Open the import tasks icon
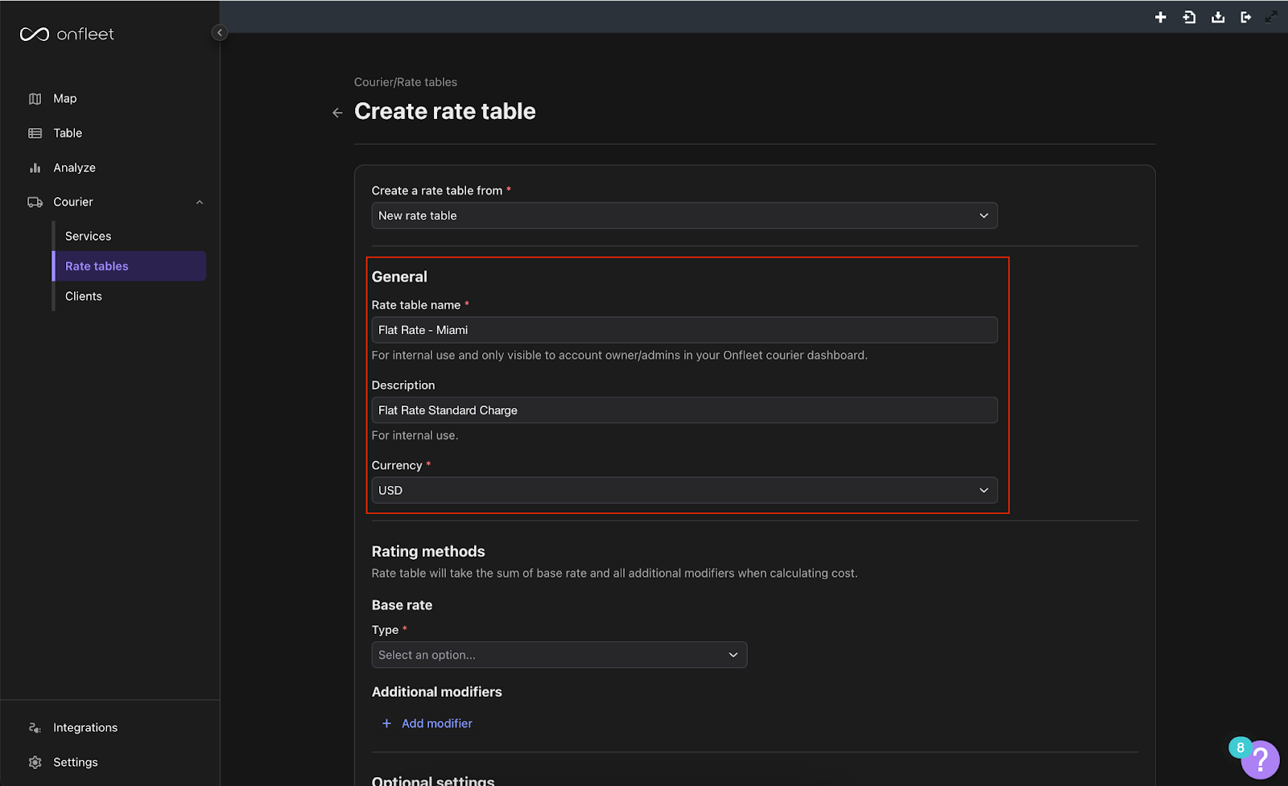The width and height of the screenshot is (1288, 786). click(1189, 17)
